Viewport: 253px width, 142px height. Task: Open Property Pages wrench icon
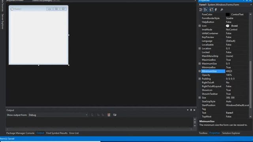(x=222, y=10)
